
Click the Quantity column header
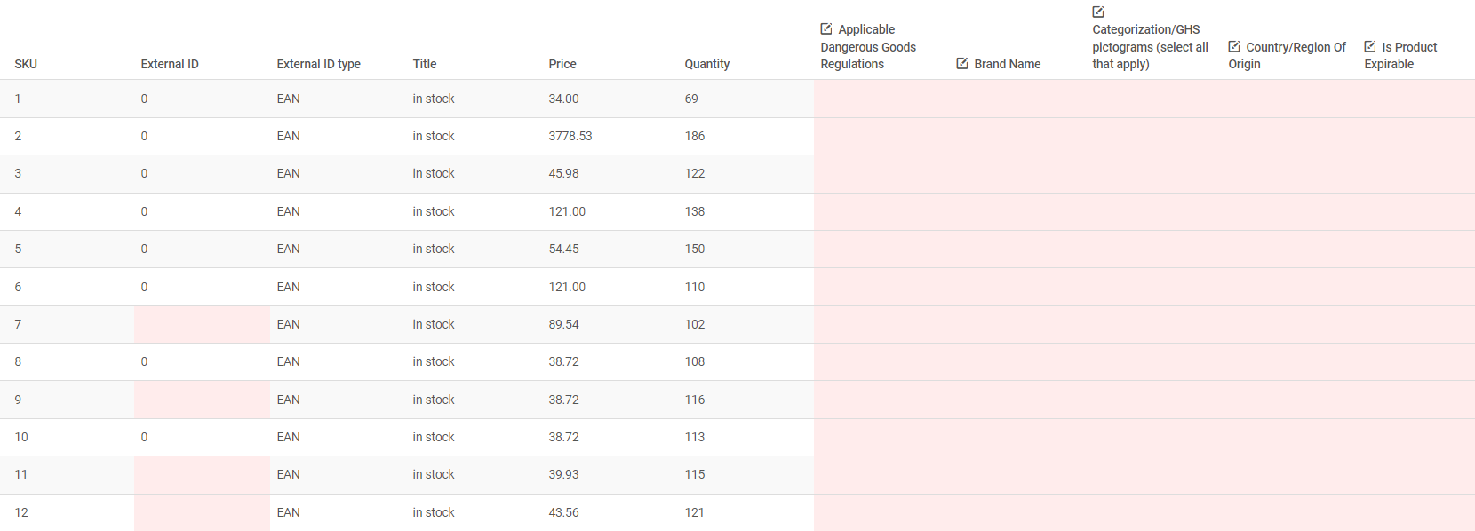click(707, 64)
